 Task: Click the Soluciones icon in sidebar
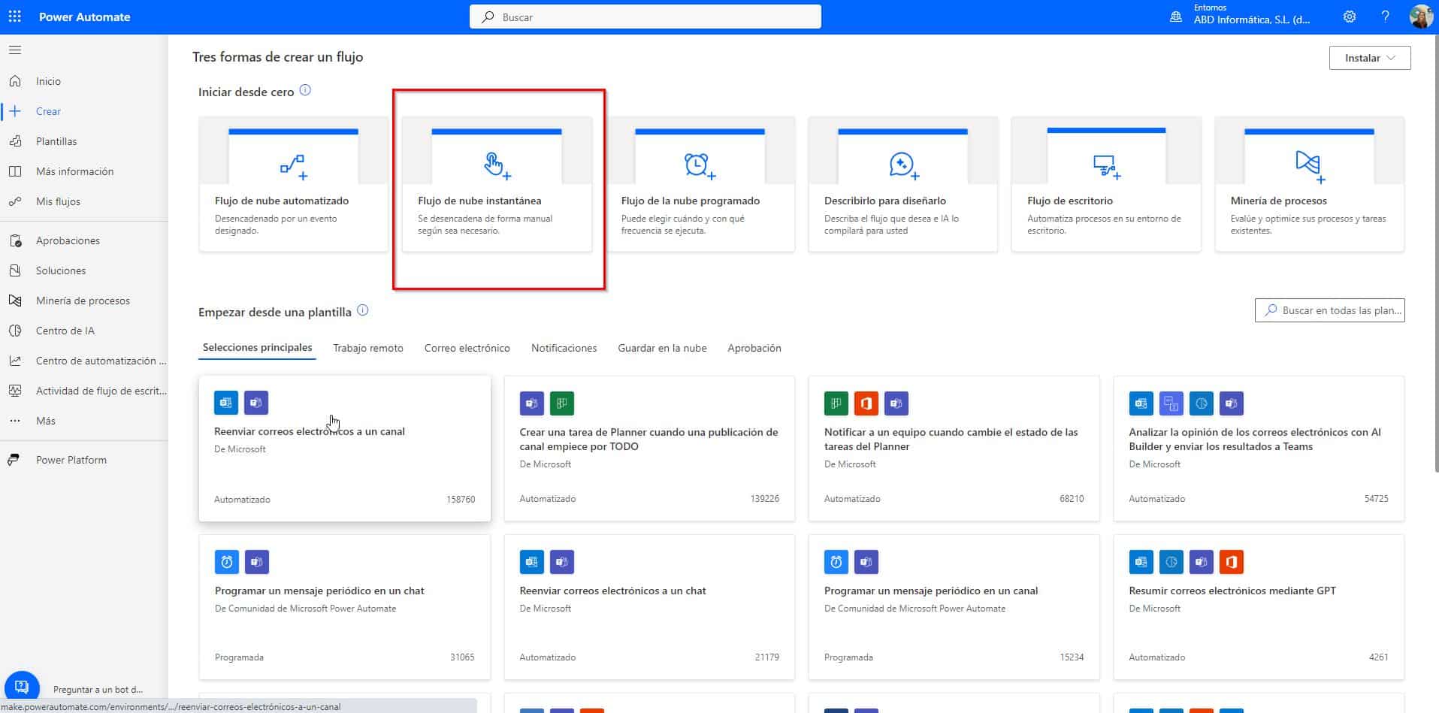click(15, 270)
